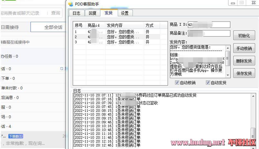Open the 设置 tab
The image size is (259, 149).
click(125, 13)
